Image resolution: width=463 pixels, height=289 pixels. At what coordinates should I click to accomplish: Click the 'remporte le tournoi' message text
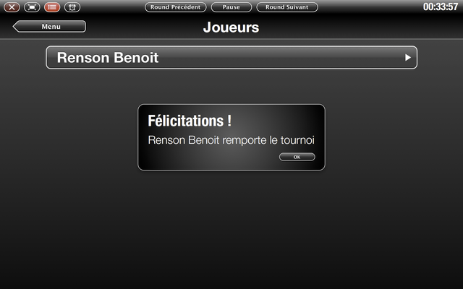coord(268,140)
